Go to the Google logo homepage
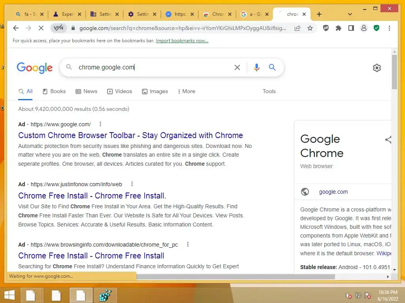The width and height of the screenshot is (405, 303). tap(35, 68)
